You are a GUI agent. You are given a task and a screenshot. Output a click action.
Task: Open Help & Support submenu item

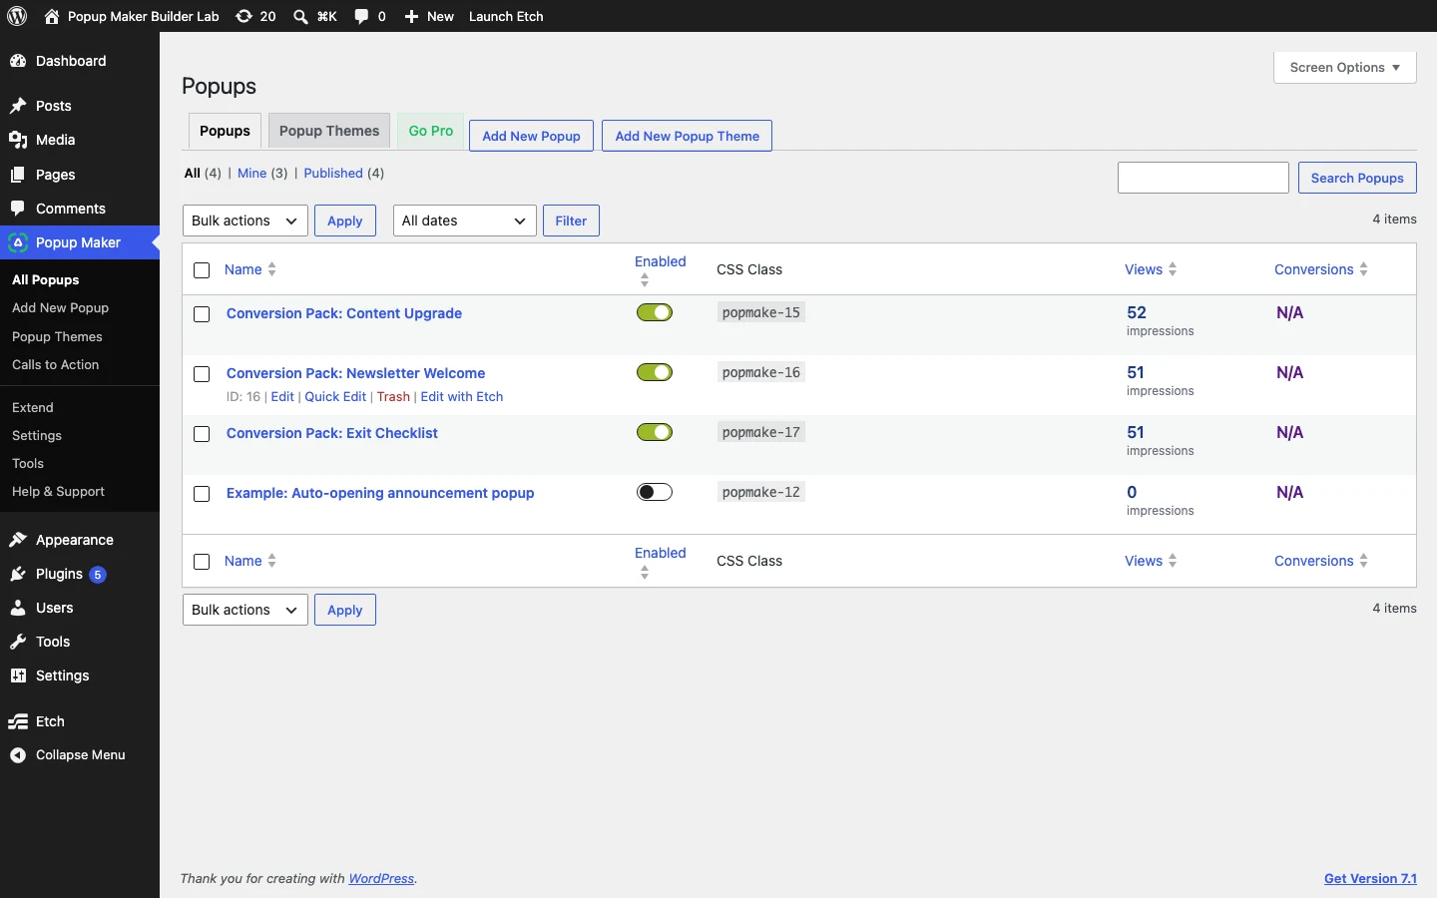80,492
